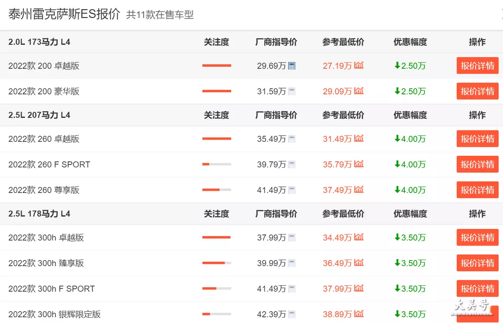The height and width of the screenshot is (323, 503).
Task: Click the attention bar for 300h F SPORT
Action: [x=217, y=289]
